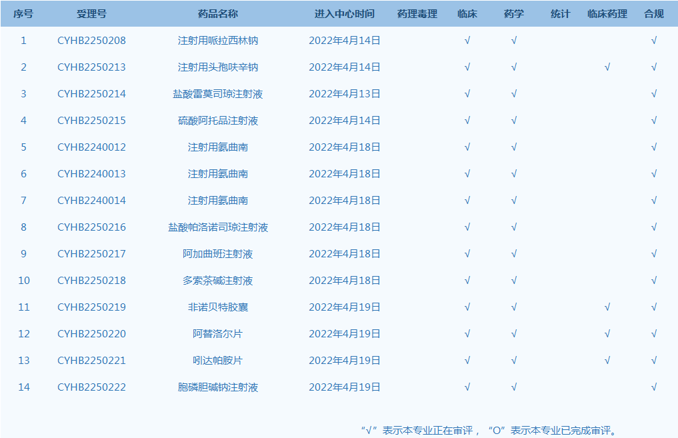
Task: Click 药学 check mark for 硫酸阿托品注射液
Action: point(514,121)
